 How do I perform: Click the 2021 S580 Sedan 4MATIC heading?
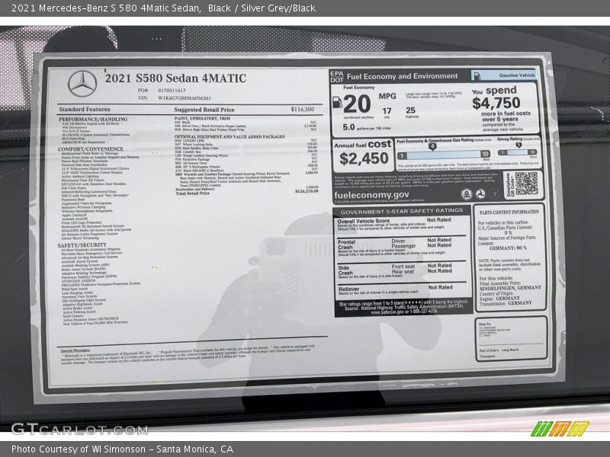175,78
